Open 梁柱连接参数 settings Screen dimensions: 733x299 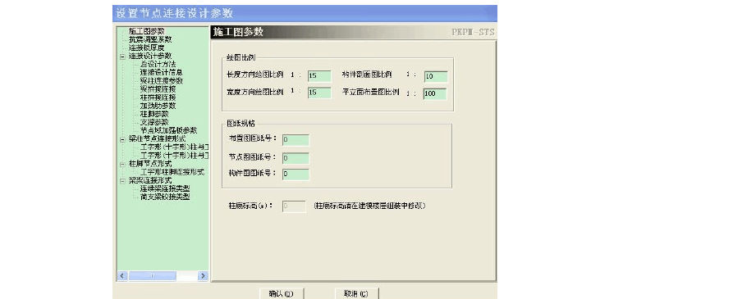[161, 81]
